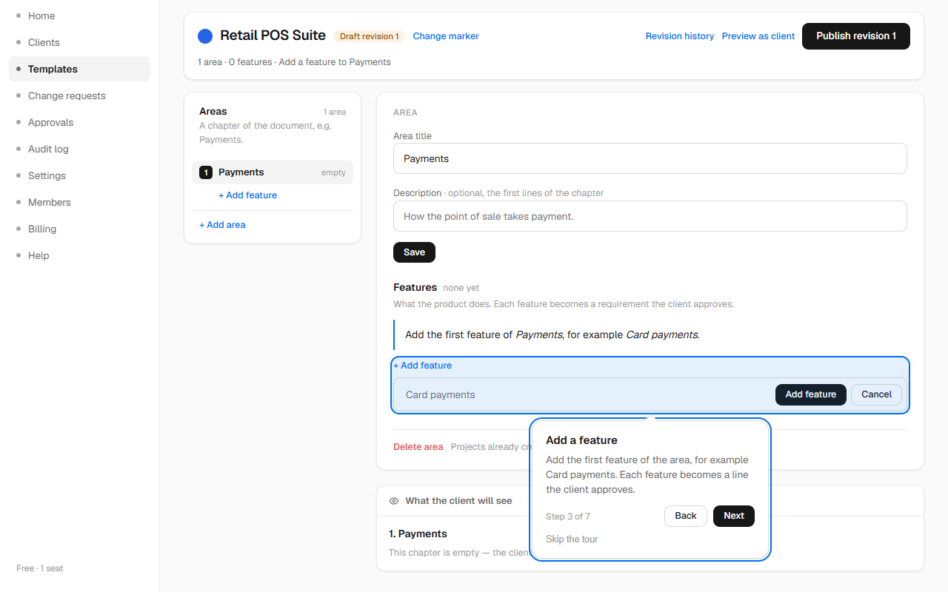The width and height of the screenshot is (948, 592).
Task: Click the dark Add feature button
Action: click(x=810, y=394)
